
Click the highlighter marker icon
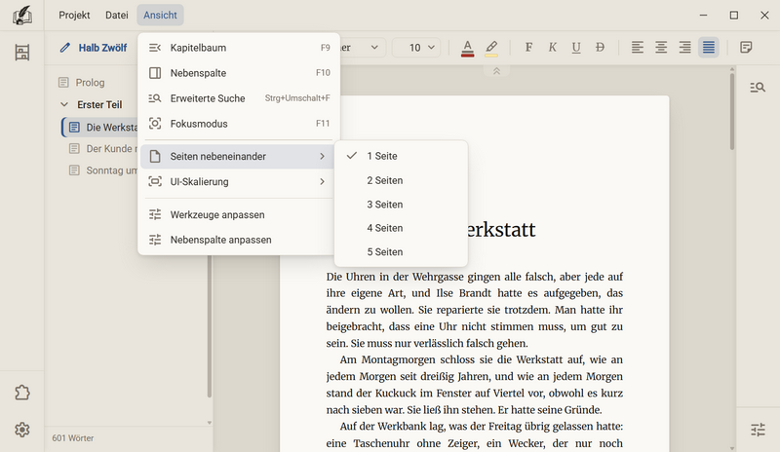pyautogui.click(x=491, y=48)
